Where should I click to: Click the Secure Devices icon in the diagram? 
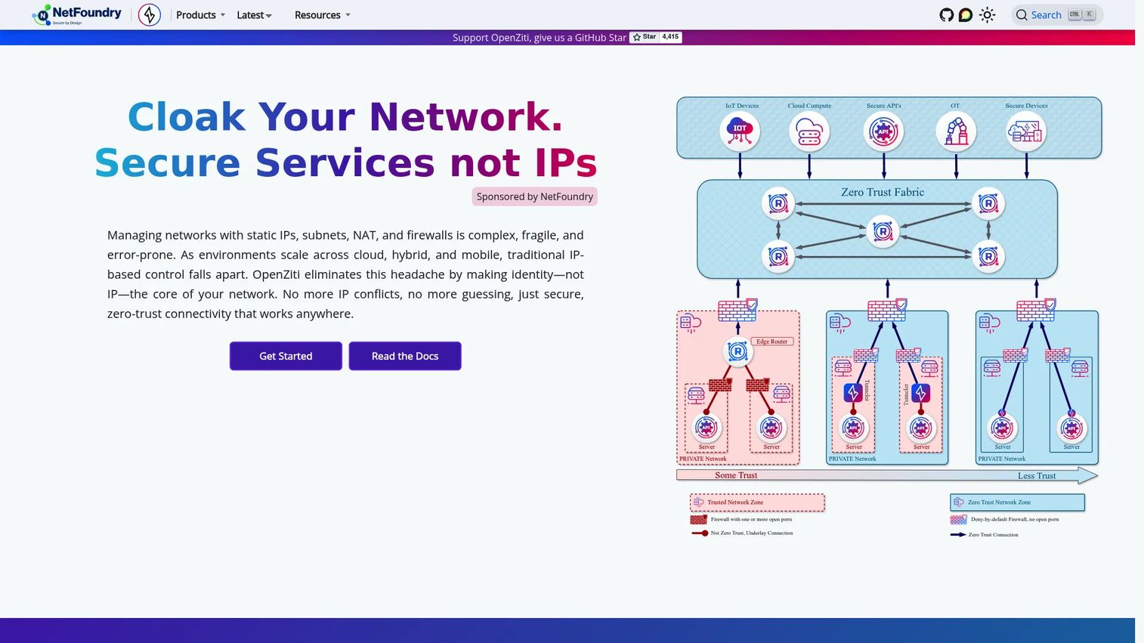(x=1026, y=131)
